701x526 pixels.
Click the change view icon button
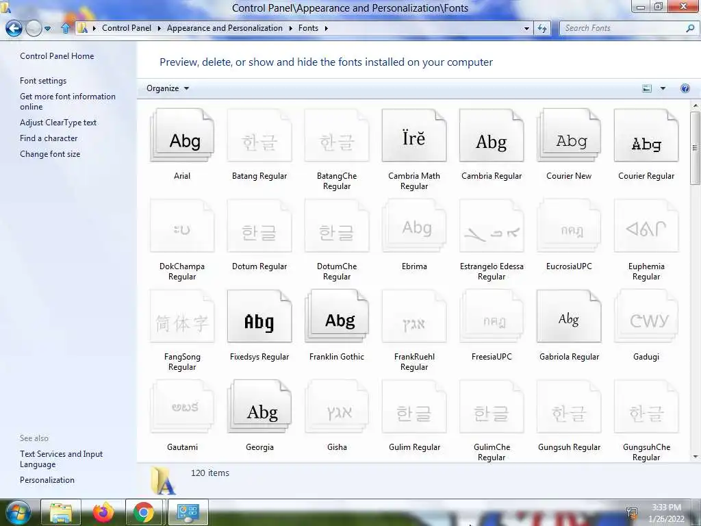coord(647,88)
